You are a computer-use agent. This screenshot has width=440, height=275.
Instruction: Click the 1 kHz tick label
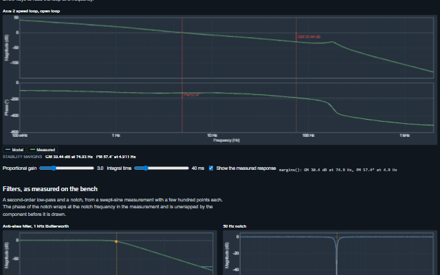(x=404, y=135)
